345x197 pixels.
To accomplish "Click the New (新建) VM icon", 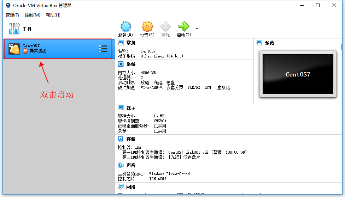I will (125, 26).
